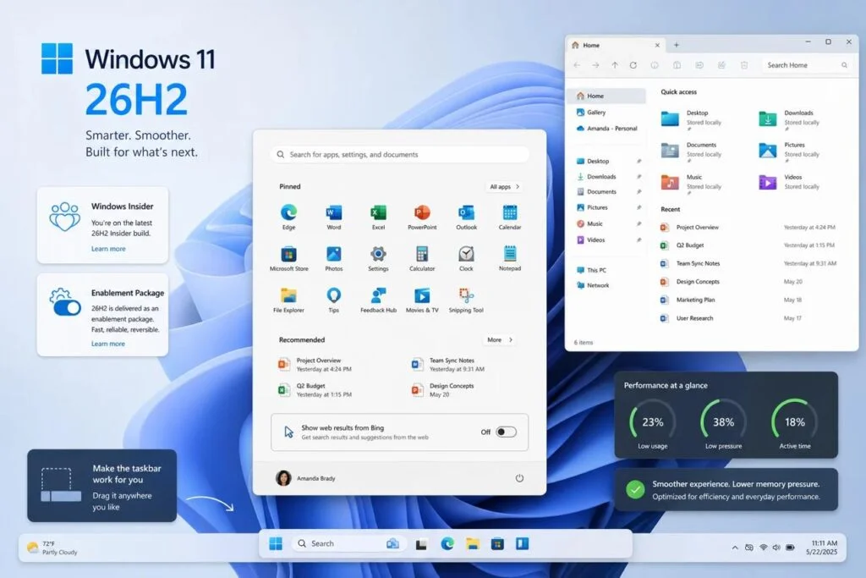Launch the Snipping Tool

tap(466, 300)
